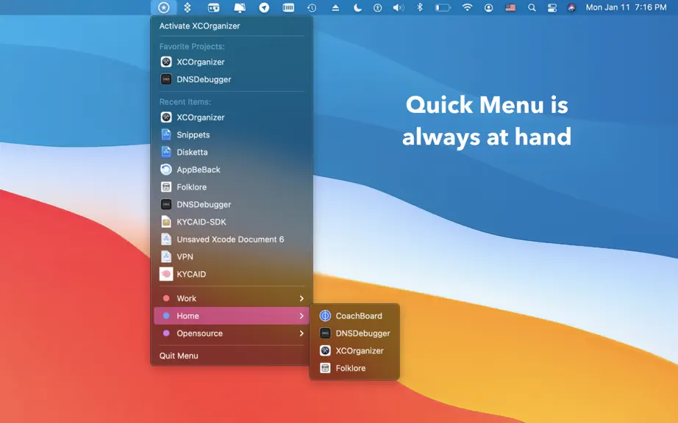Image resolution: width=678 pixels, height=423 pixels.
Task: Click the Bluetooth status icon
Action: pos(419,7)
